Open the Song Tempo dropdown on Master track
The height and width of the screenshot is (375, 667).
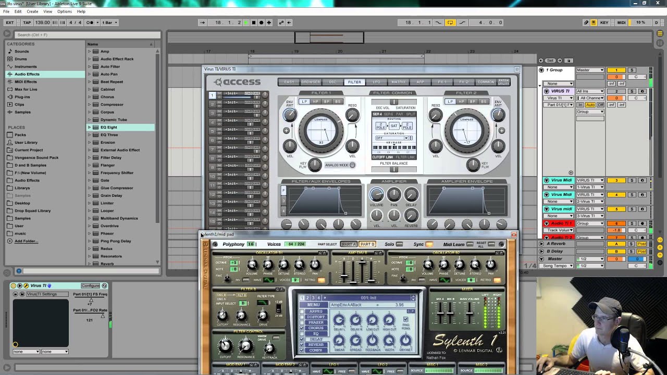click(555, 266)
